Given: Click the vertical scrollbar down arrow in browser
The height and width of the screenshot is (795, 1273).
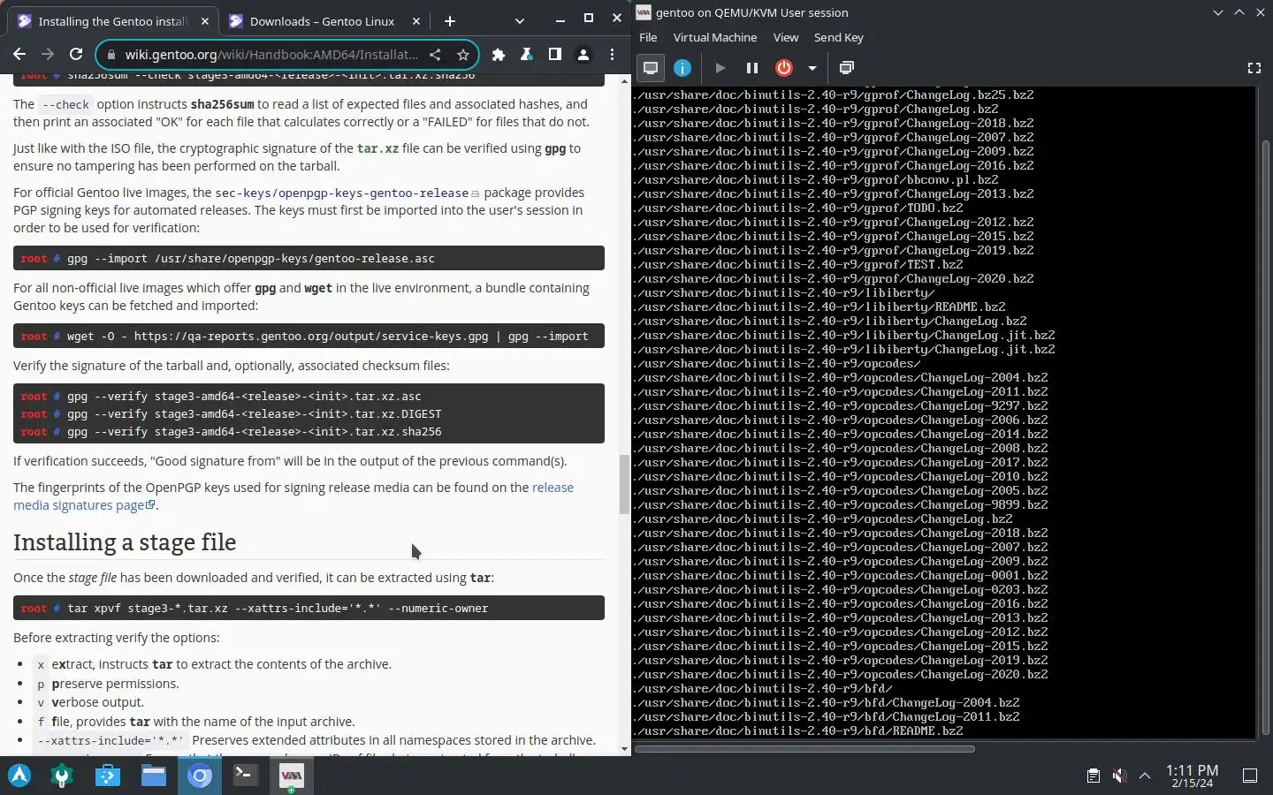Looking at the screenshot, I should click(624, 750).
